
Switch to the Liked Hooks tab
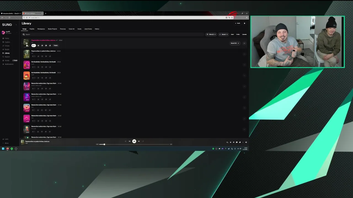pyautogui.click(x=88, y=29)
